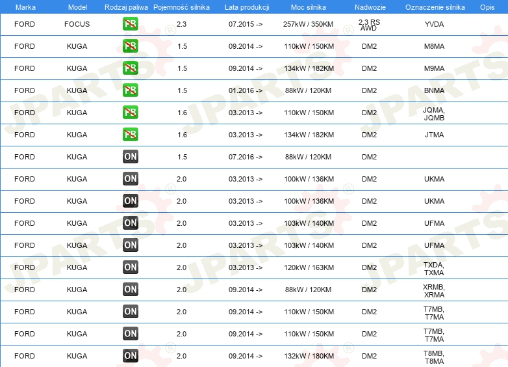
Task: Click the diesel ON icon in the XRMB, XRMA row
Action: coord(130,290)
